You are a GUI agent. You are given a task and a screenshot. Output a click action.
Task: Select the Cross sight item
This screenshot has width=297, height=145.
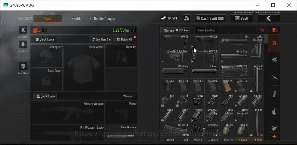point(198,101)
